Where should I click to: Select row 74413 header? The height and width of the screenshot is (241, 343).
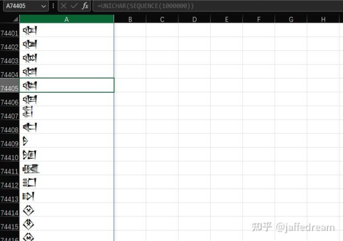click(x=9, y=199)
